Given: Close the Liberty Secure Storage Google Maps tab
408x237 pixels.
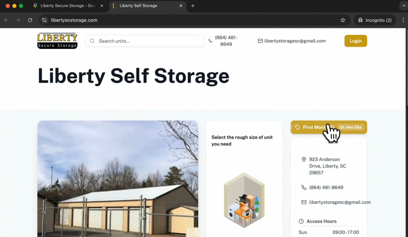Looking at the screenshot, I should [x=102, y=6].
